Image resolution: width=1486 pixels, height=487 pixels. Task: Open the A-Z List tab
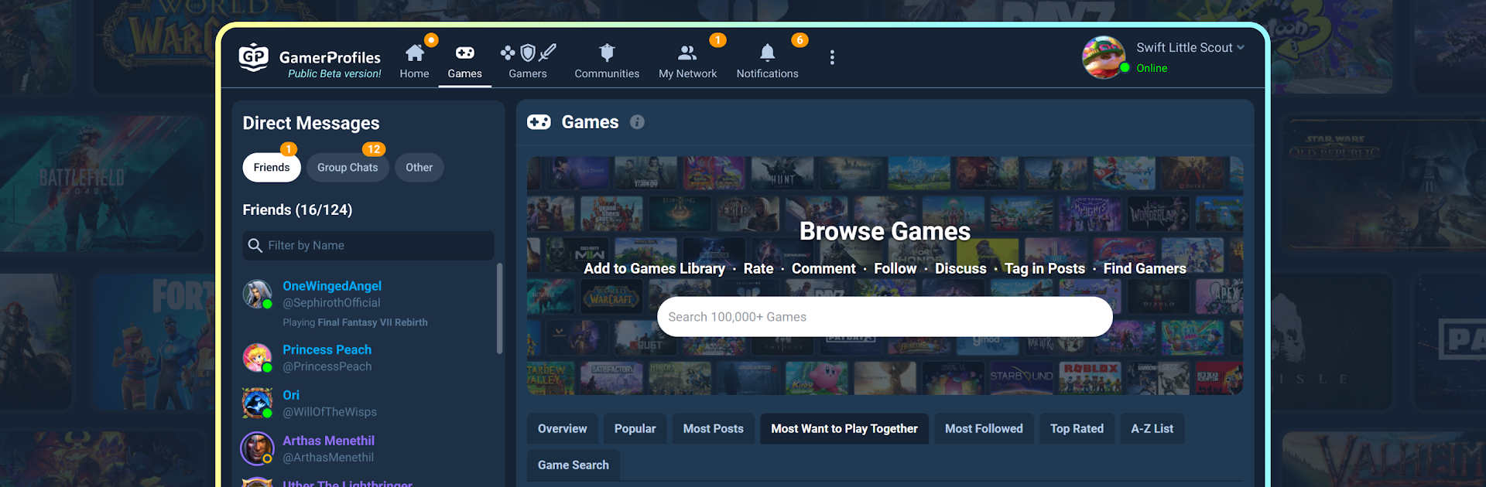[x=1152, y=429]
